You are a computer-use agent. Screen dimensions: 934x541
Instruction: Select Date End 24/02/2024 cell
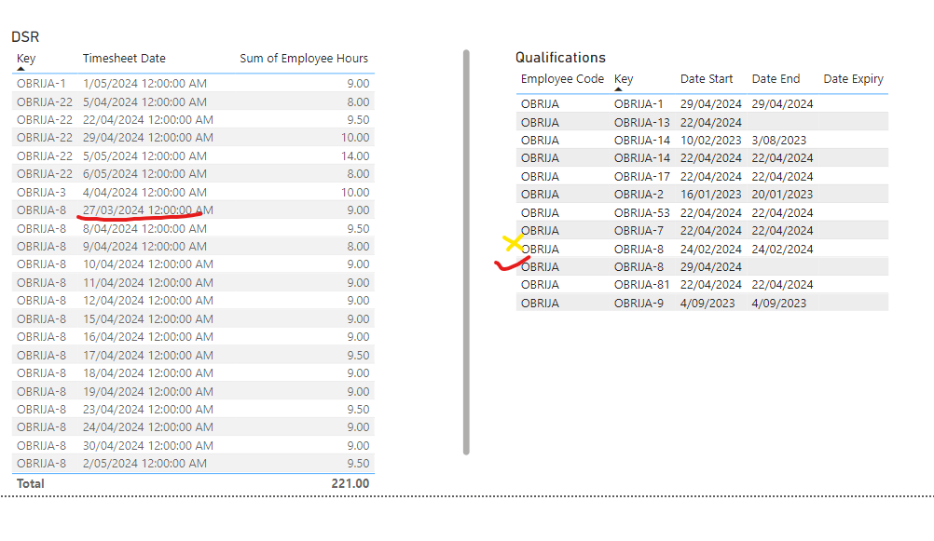(x=782, y=250)
